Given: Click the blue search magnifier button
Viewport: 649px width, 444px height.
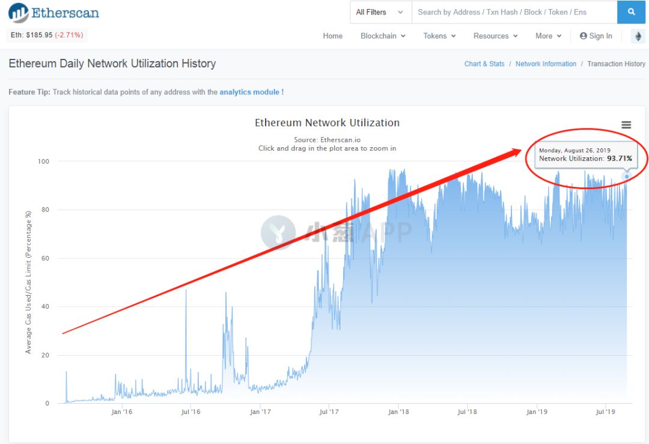Looking at the screenshot, I should click(631, 12).
